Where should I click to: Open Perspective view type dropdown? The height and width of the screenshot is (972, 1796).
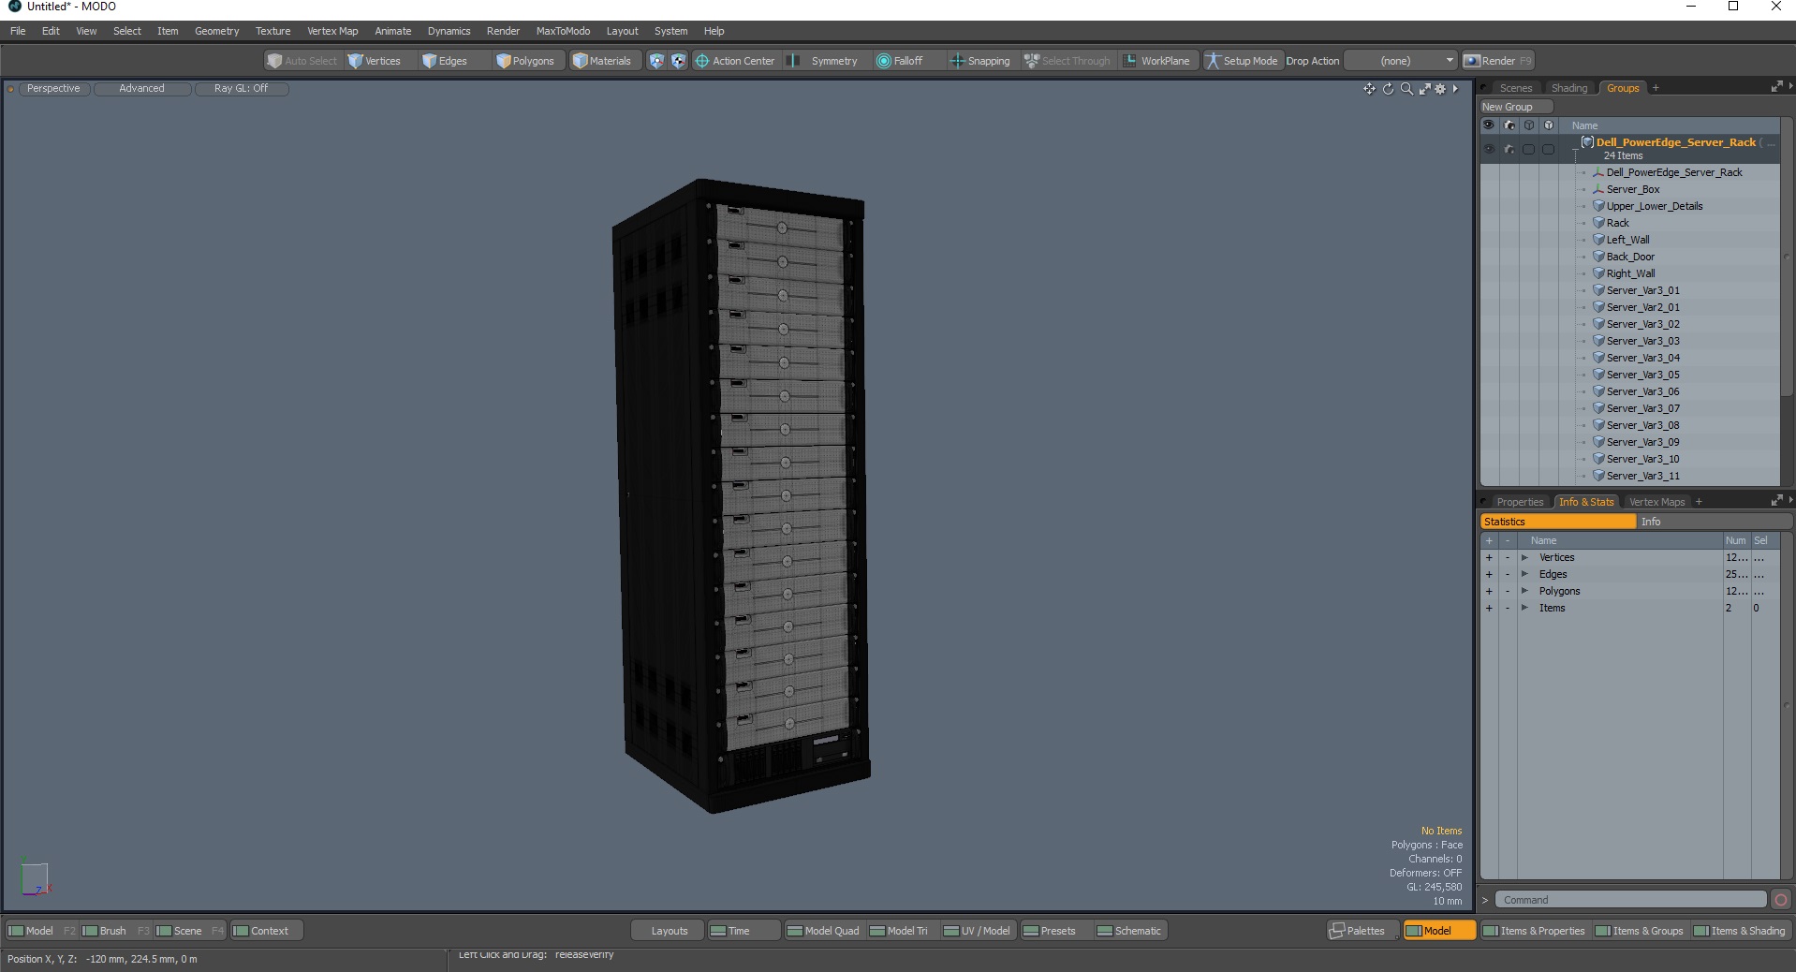coord(53,89)
